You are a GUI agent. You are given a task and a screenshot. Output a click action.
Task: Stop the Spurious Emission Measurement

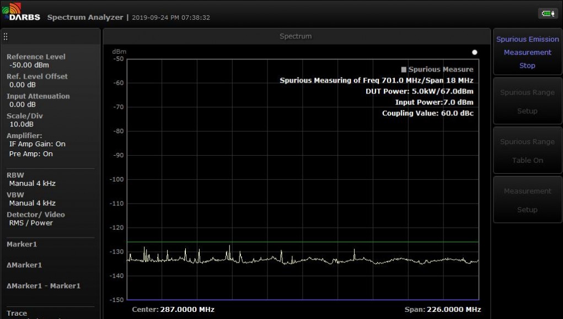point(527,52)
